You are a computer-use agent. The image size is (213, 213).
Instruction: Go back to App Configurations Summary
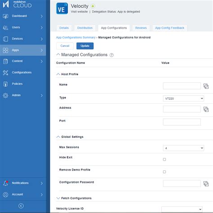coord(75,38)
